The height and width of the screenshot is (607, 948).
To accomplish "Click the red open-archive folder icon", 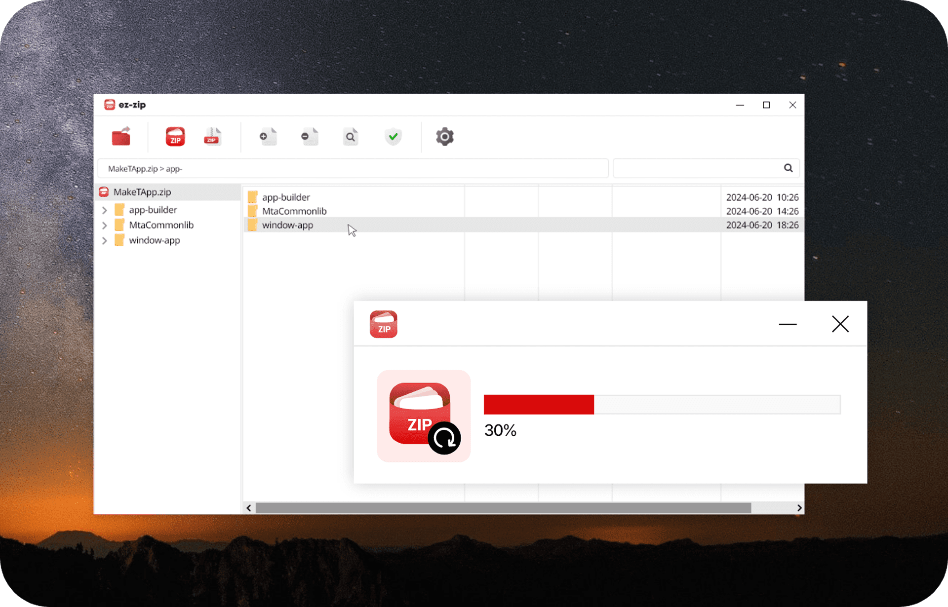I will click(121, 137).
